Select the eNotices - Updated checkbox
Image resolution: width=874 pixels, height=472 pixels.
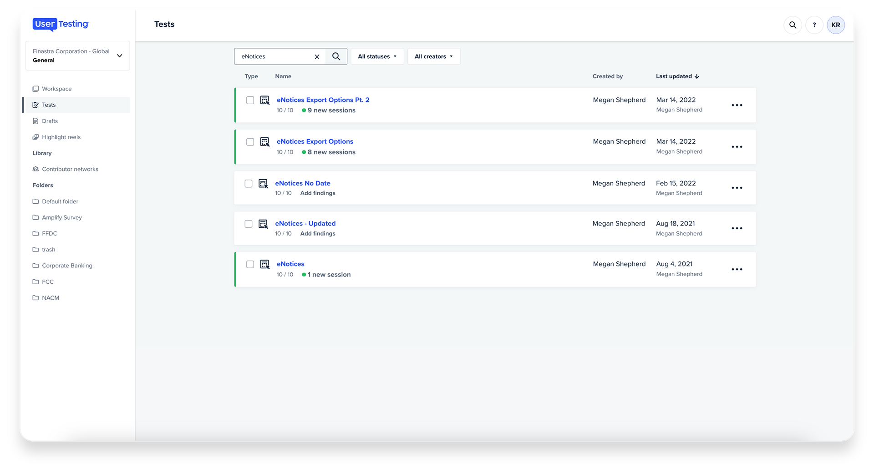click(x=249, y=224)
